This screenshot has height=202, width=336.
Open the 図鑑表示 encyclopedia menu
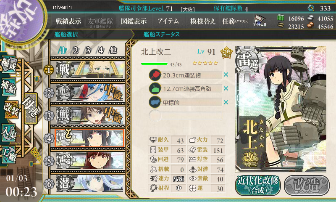134,21
